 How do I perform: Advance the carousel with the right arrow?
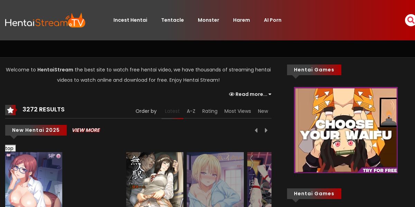tap(266, 130)
